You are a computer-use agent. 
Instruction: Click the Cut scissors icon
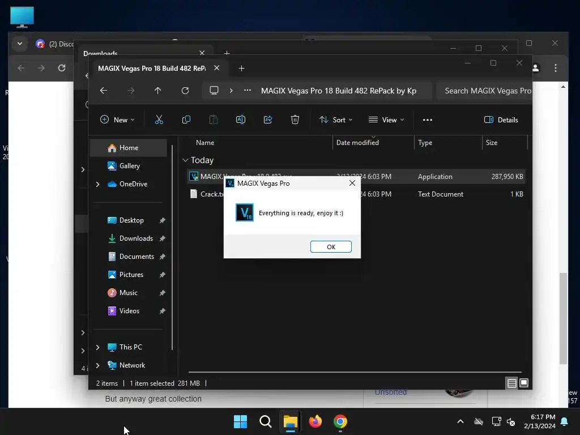159,120
